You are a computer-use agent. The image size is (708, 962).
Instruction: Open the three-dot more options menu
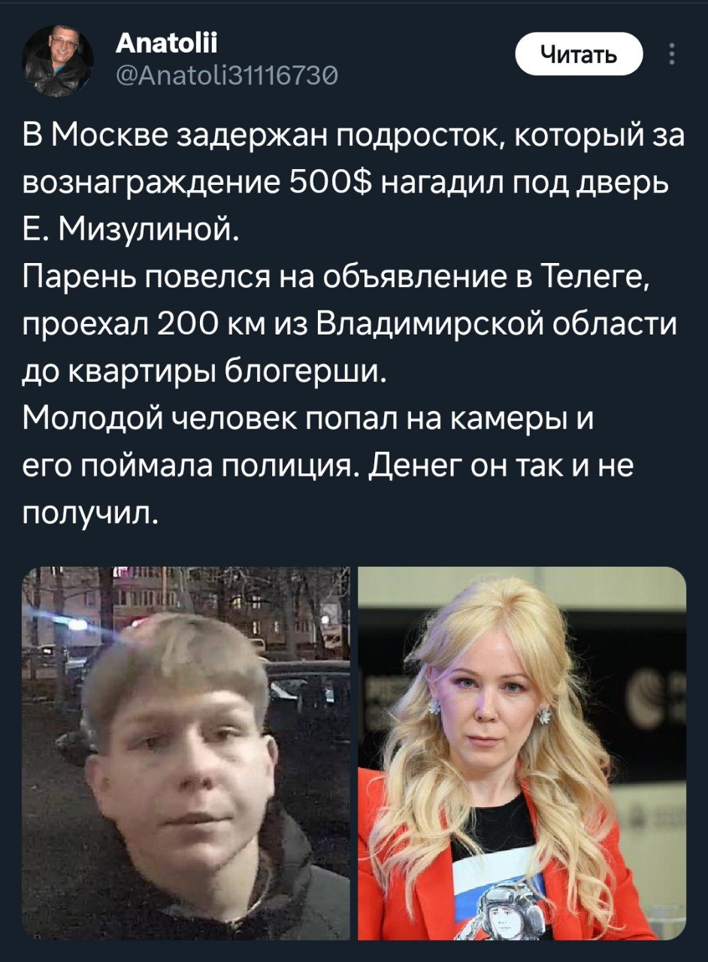671,56
